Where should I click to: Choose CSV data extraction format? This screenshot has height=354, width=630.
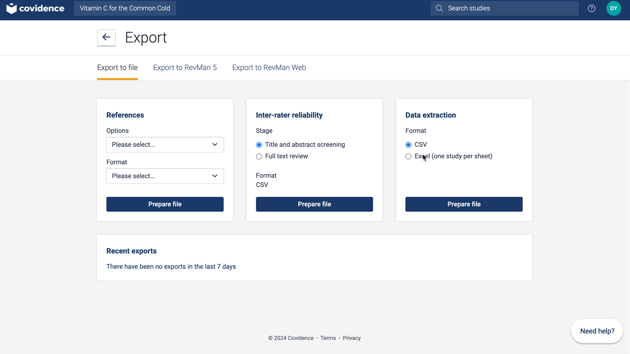click(408, 145)
